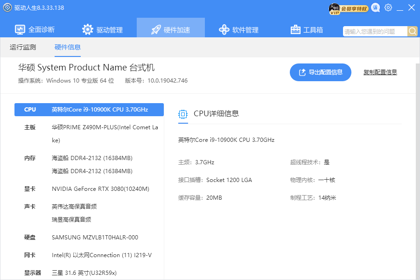Image resolution: width=420 pixels, height=280 pixels.
Task: Click 接口插槽 Socket 1200 LGA value
Action: (229, 180)
